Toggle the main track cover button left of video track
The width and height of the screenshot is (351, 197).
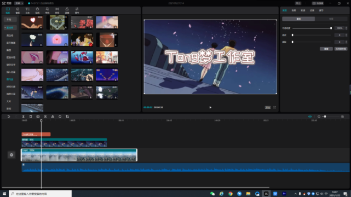[11, 155]
